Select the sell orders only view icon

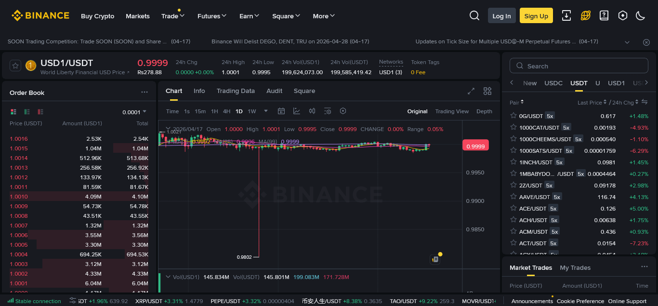(x=40, y=112)
